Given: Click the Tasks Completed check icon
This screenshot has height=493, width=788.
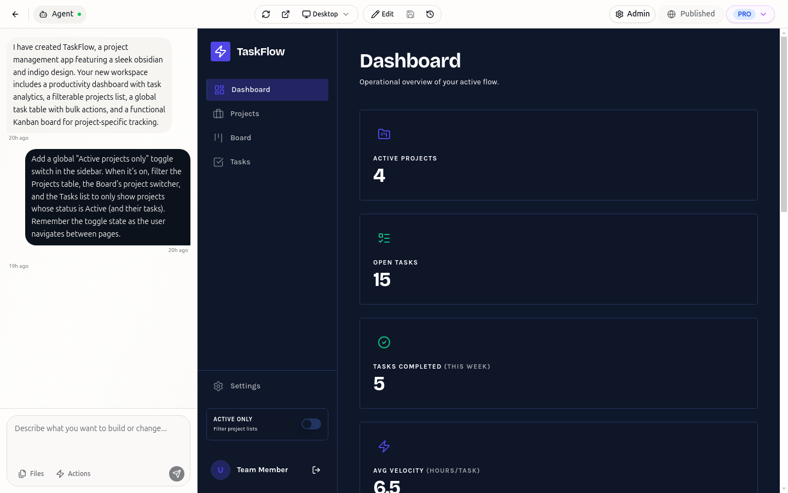Looking at the screenshot, I should point(384,342).
